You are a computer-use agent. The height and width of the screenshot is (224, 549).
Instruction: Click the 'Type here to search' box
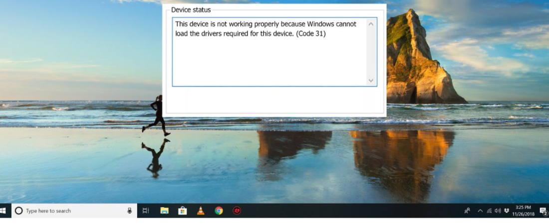pos(74,211)
